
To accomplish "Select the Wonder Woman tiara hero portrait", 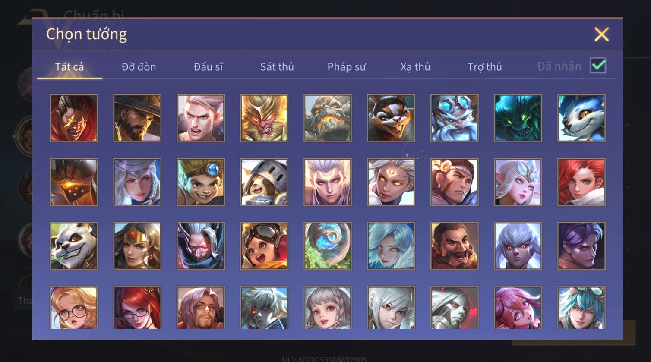I will pyautogui.click(x=137, y=246).
